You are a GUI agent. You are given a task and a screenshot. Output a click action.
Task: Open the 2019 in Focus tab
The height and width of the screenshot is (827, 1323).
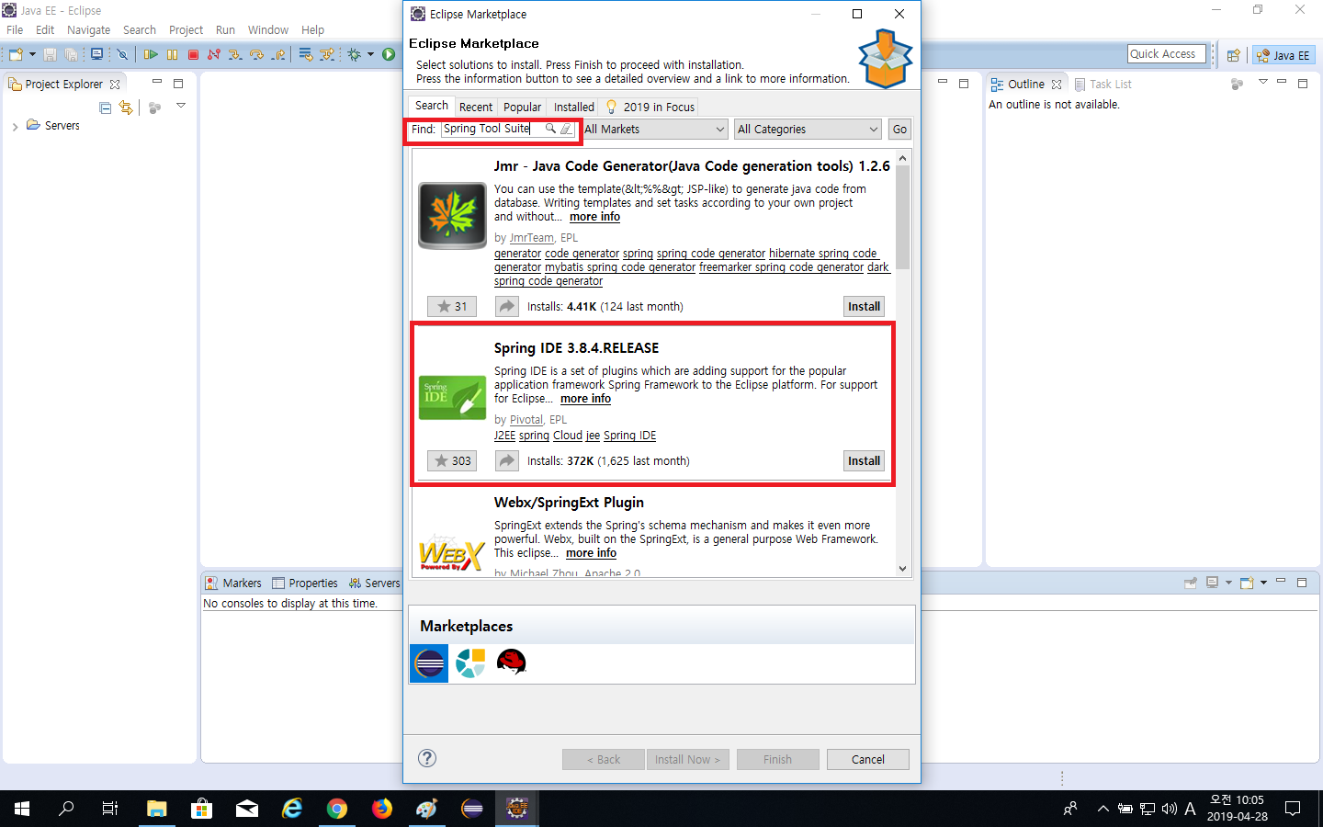point(650,108)
